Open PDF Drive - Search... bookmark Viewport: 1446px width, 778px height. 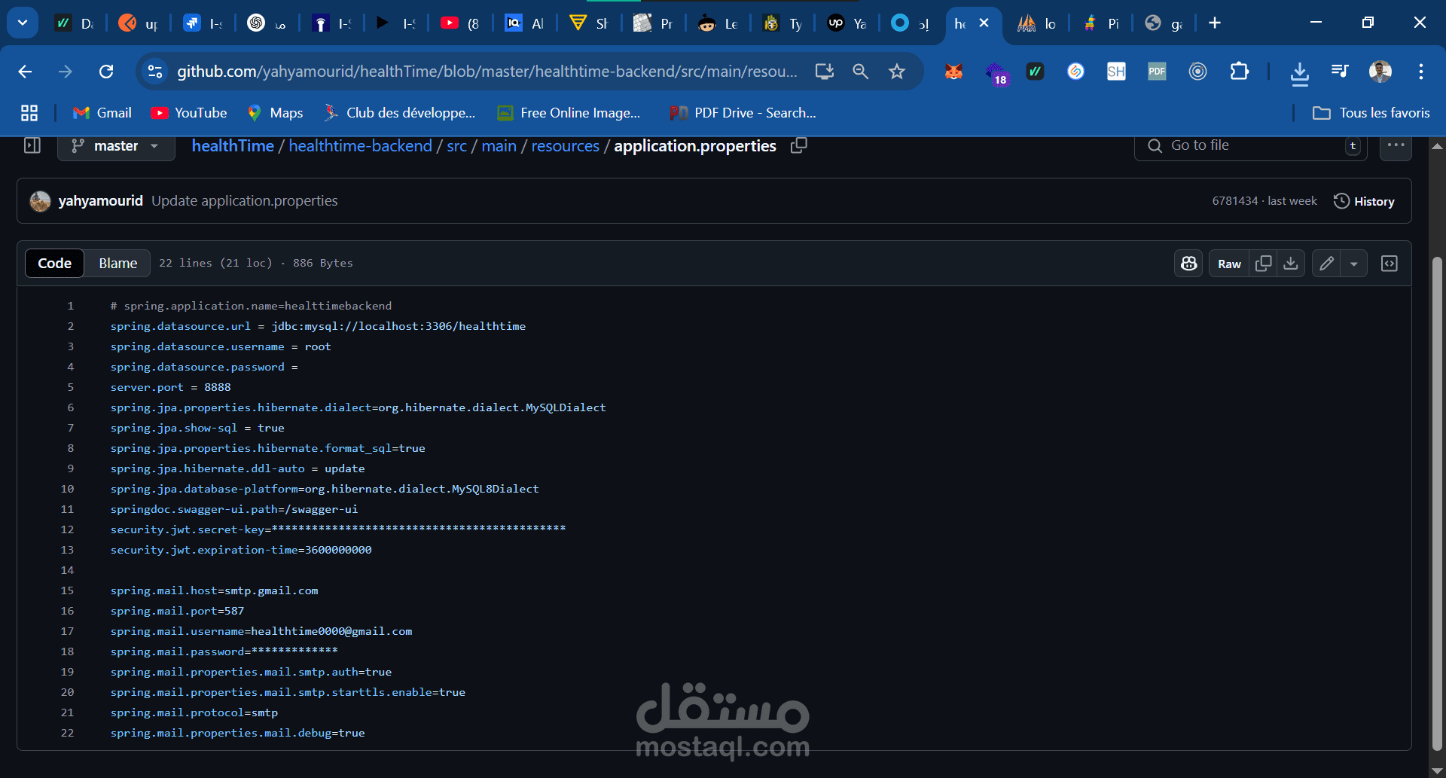tap(743, 113)
